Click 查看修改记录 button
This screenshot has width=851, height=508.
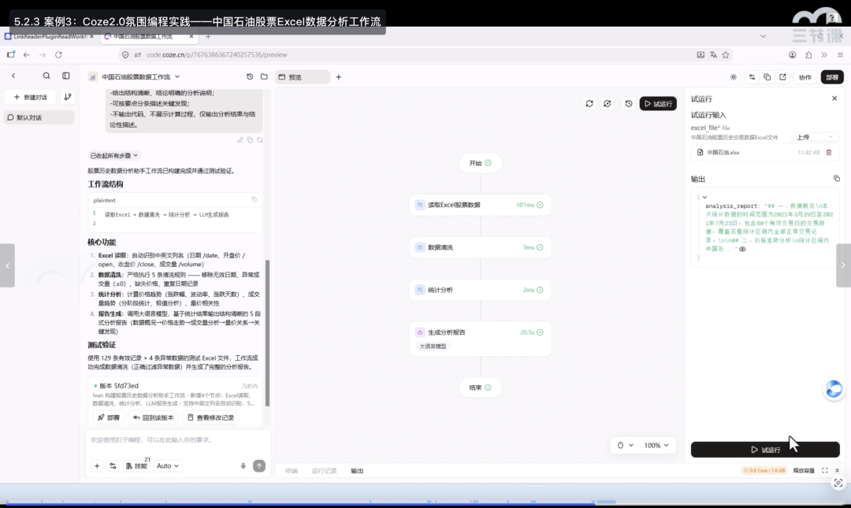[x=210, y=417]
